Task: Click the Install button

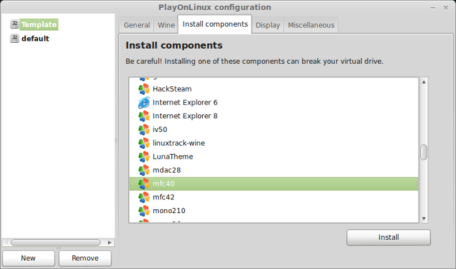Action: point(388,237)
